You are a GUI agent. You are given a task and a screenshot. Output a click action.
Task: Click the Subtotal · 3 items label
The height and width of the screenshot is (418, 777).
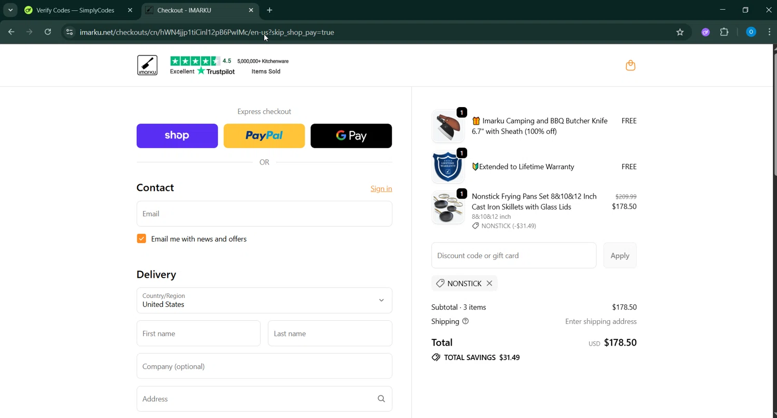click(458, 307)
